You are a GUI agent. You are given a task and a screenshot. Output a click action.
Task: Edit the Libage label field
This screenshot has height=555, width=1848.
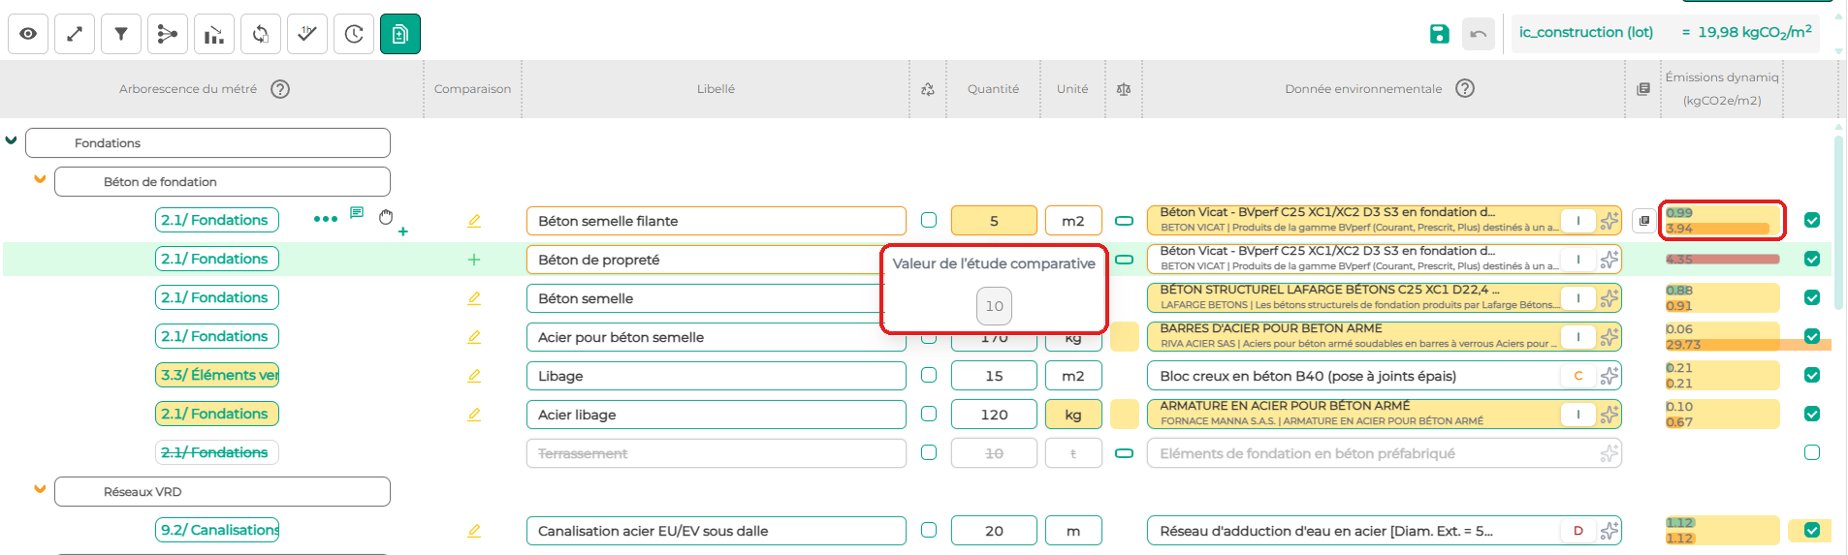[x=717, y=376]
